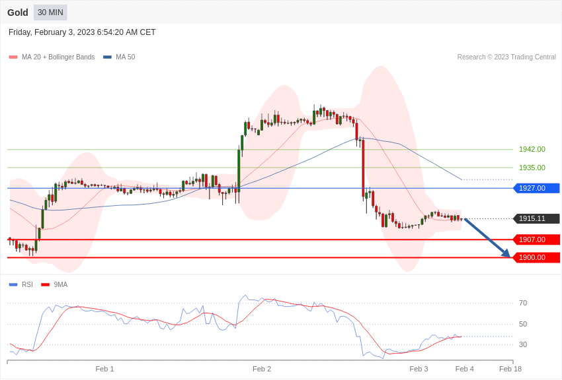Click the red 9MA legend swatch
The height and width of the screenshot is (380, 562).
[46, 284]
